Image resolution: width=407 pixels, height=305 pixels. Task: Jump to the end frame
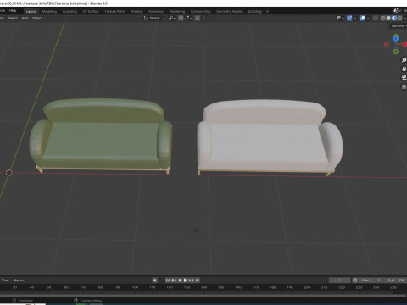point(198,280)
